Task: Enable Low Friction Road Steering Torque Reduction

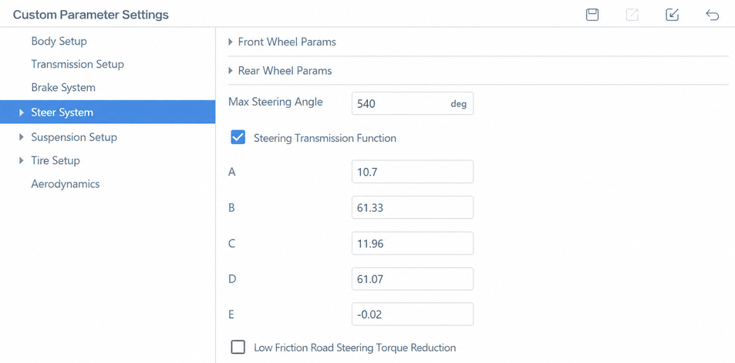Action: click(238, 347)
